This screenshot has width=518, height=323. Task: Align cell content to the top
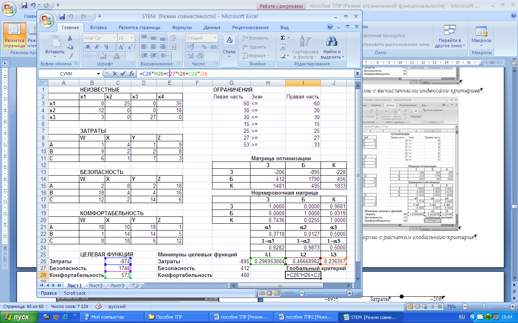(144, 38)
